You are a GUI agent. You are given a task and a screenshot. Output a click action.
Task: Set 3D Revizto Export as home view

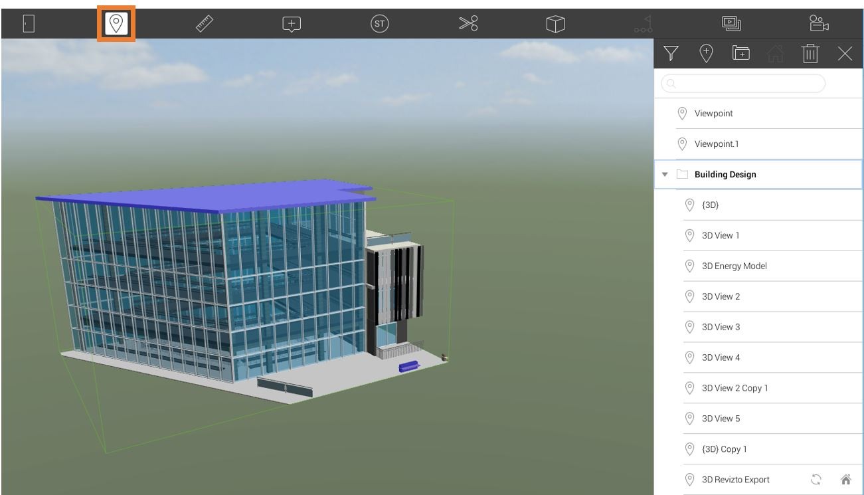pos(847,478)
